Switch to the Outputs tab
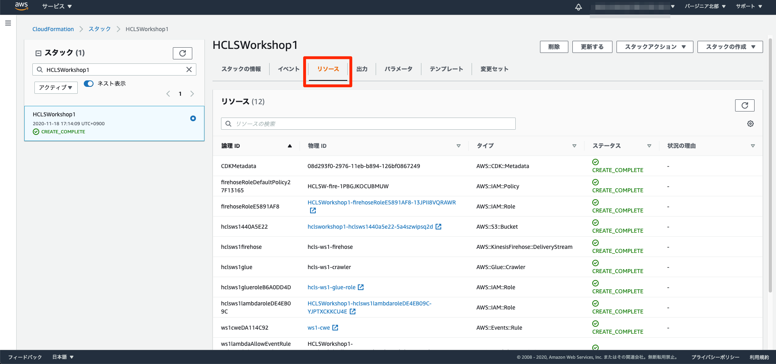Screen dimensions: 776x364 pyautogui.click(x=362, y=69)
